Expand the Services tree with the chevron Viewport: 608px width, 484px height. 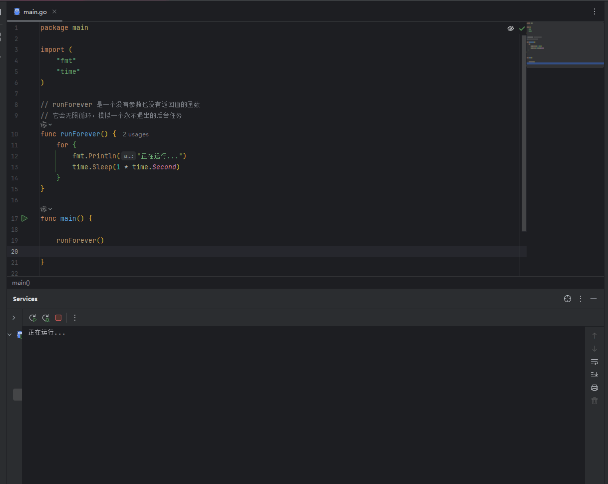click(x=13, y=317)
